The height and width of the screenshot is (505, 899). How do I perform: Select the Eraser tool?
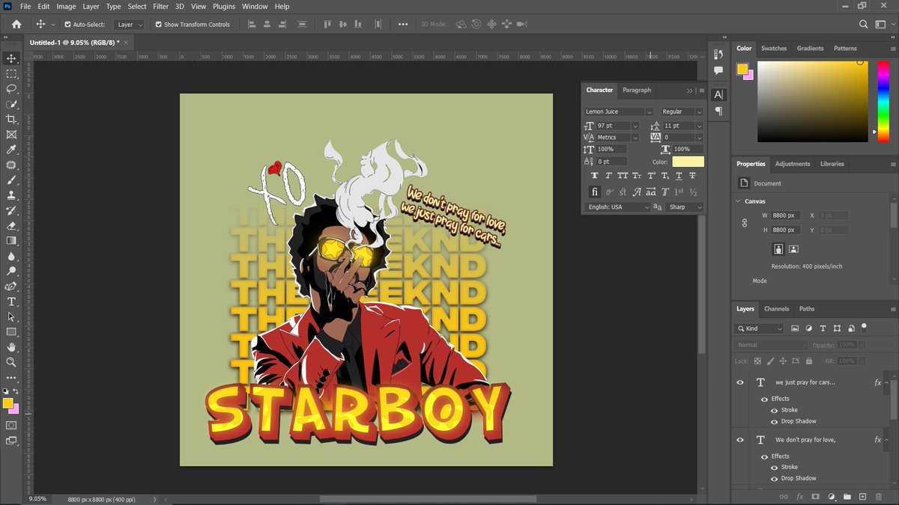pyautogui.click(x=11, y=225)
